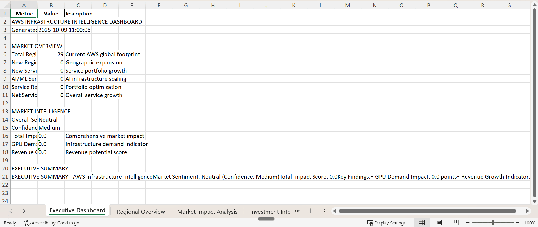Image resolution: width=538 pixels, height=227 pixels.
Task: Select AWS INFRASTRUCTURE INTELLIGENCE DASHBOARD cell
Action: coord(77,22)
